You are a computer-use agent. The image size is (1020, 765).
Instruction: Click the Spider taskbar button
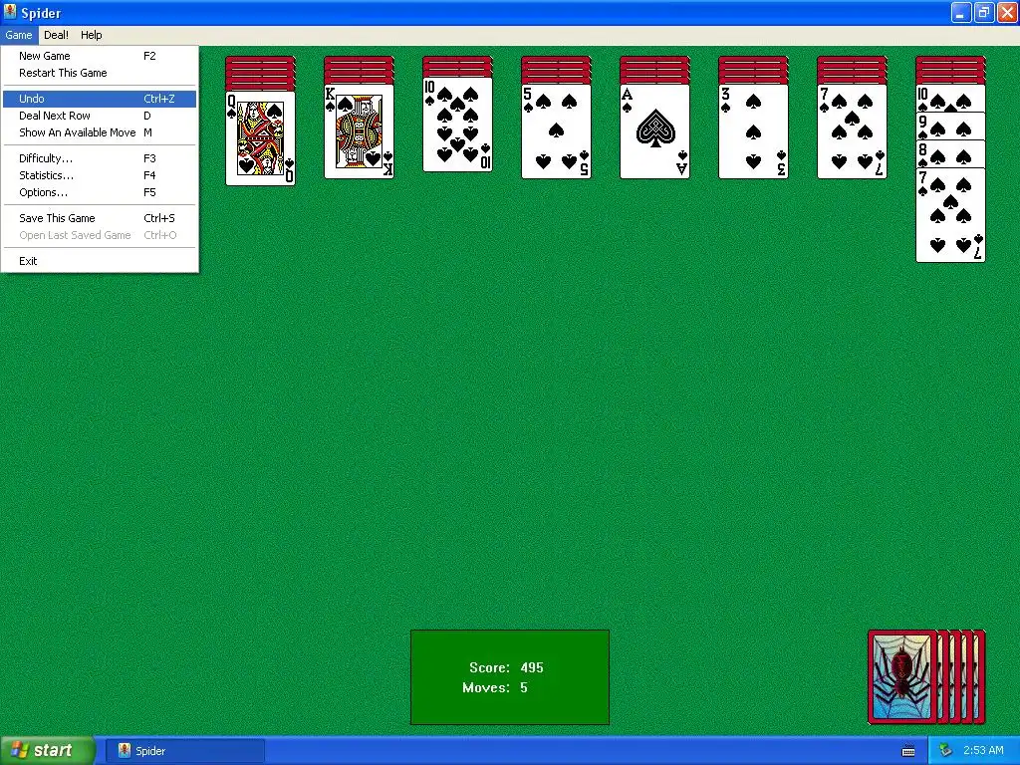pyautogui.click(x=184, y=751)
